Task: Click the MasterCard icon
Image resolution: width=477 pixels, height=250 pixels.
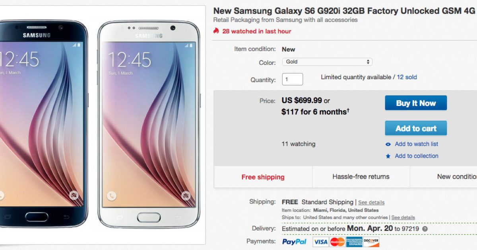Action: (337, 242)
